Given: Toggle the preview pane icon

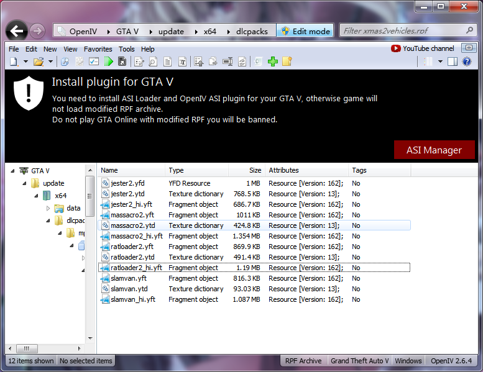Looking at the screenshot, I should coord(453,61).
